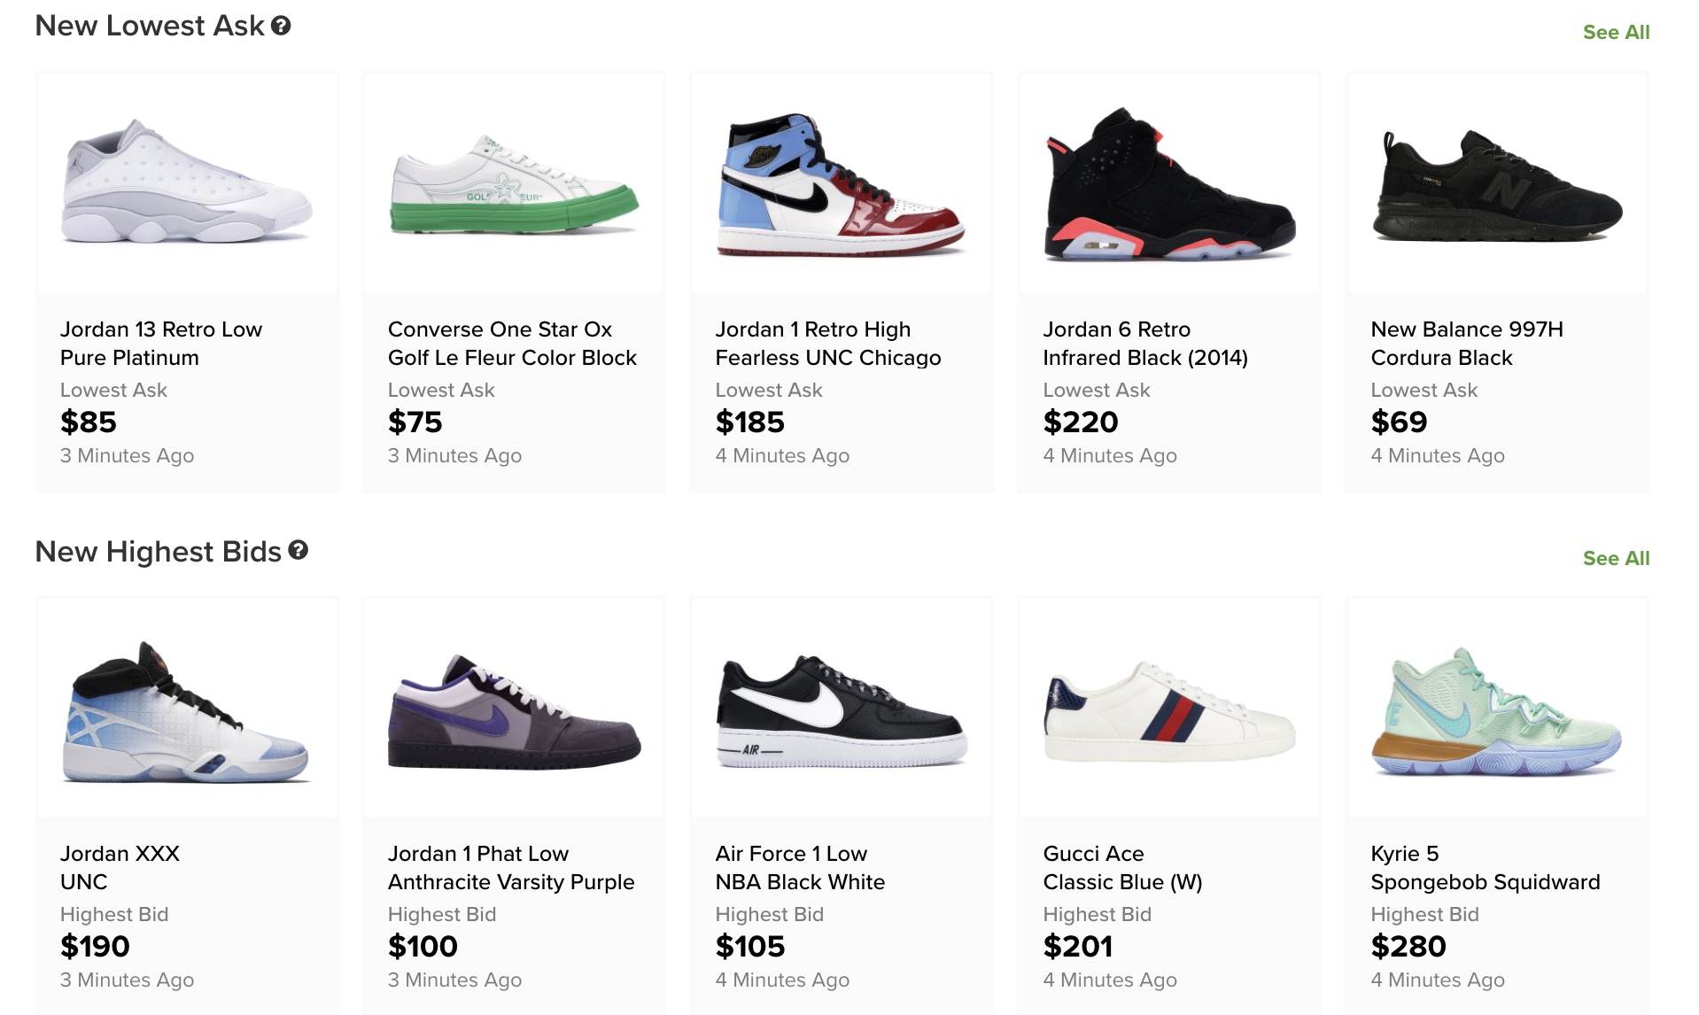Open the Gucci Ace Classic Blue title

[x=1122, y=868]
